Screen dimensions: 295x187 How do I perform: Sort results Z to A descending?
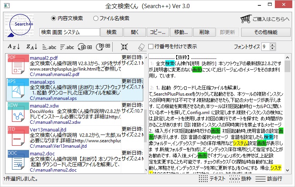point(32,47)
